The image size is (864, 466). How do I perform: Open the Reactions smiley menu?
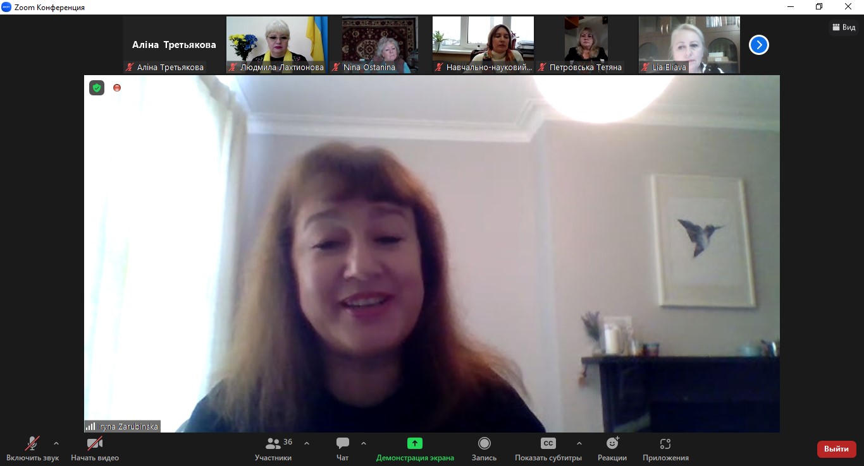pos(612,444)
